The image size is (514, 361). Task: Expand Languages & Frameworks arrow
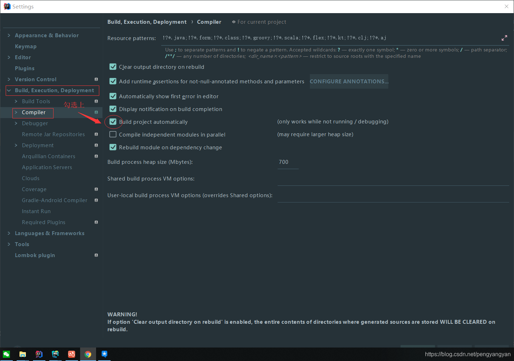pos(9,233)
